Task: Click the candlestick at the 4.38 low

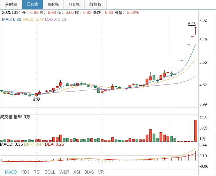Action: (36, 95)
